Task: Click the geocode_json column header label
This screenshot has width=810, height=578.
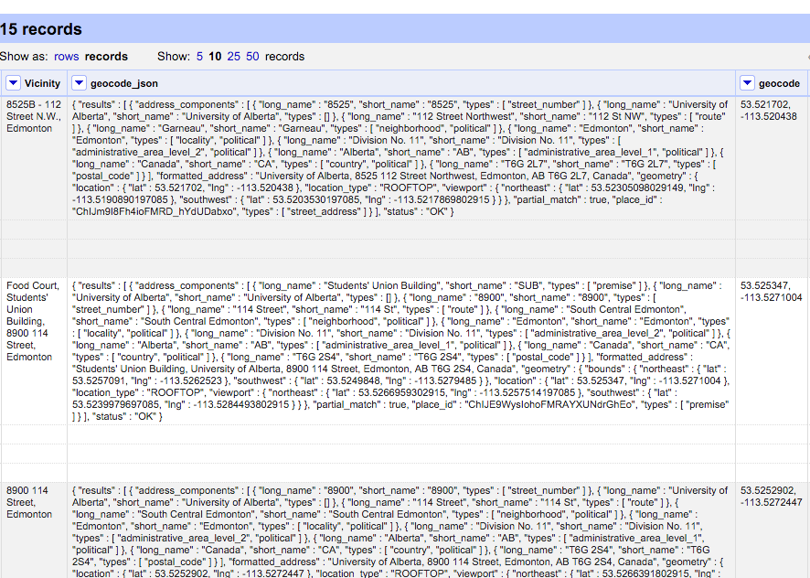Action: click(124, 83)
